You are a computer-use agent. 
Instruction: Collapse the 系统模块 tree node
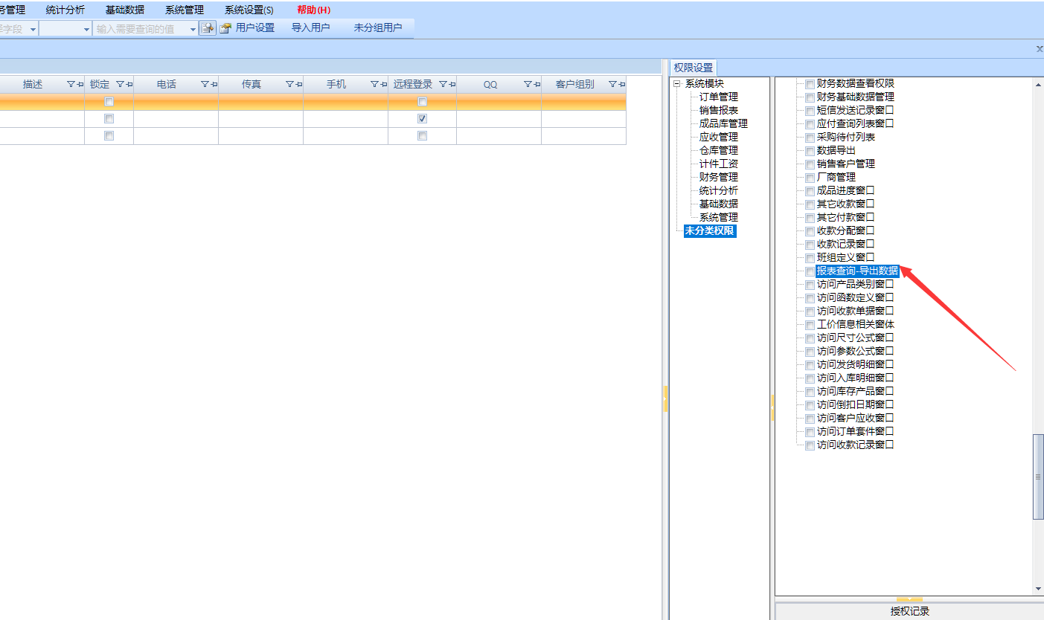coord(677,84)
